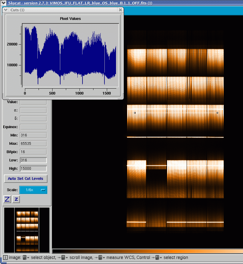This screenshot has width=243, height=264.
Task: Open the Skycat window menu arrow
Action: point(3,3)
